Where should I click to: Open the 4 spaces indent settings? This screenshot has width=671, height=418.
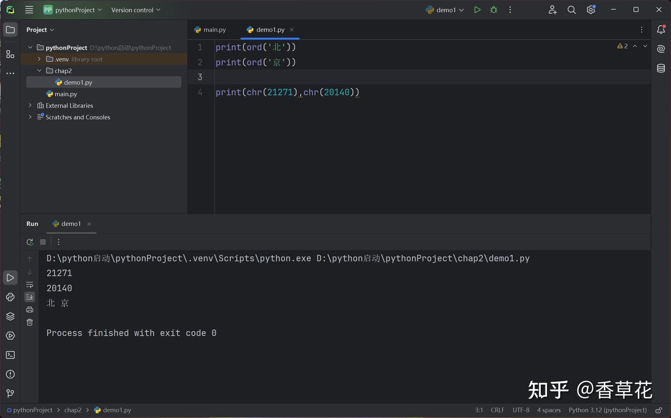tap(549, 410)
